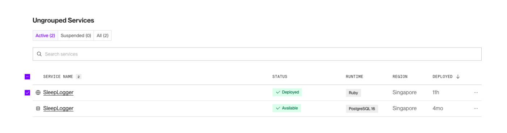The width and height of the screenshot is (507, 133).
Task: Click the down arrow next to Deployed header
Action: coord(458,77)
